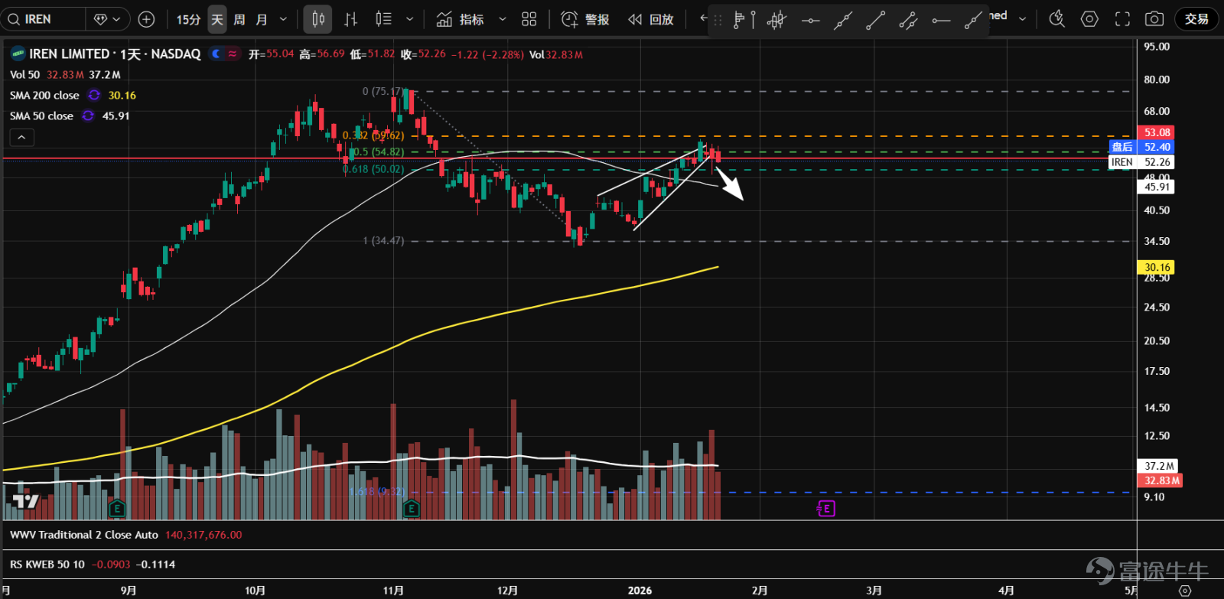Click the 1 (34.47) Fibonacci level label
Screen dimensions: 1224x599
pos(383,241)
